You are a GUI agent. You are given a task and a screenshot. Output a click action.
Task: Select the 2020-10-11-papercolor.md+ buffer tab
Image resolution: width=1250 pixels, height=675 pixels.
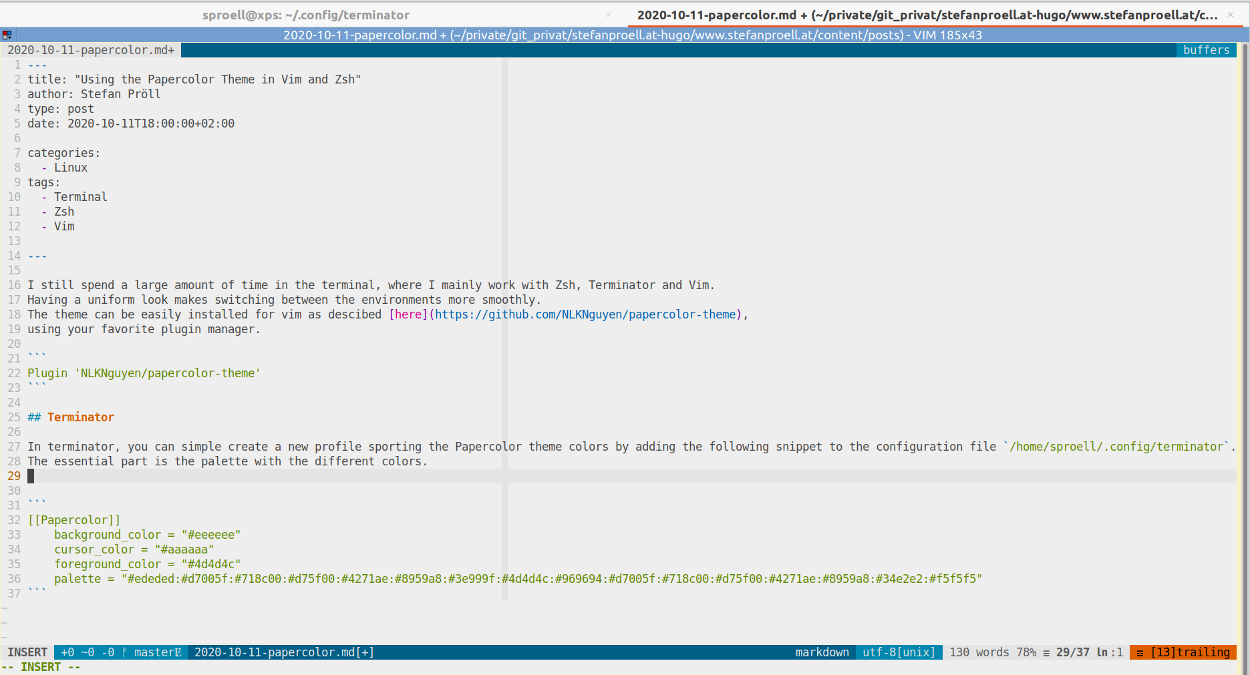tap(91, 50)
